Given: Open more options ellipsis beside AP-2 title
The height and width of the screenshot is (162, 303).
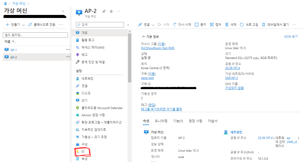Looking at the screenshot, I should [x=118, y=11].
